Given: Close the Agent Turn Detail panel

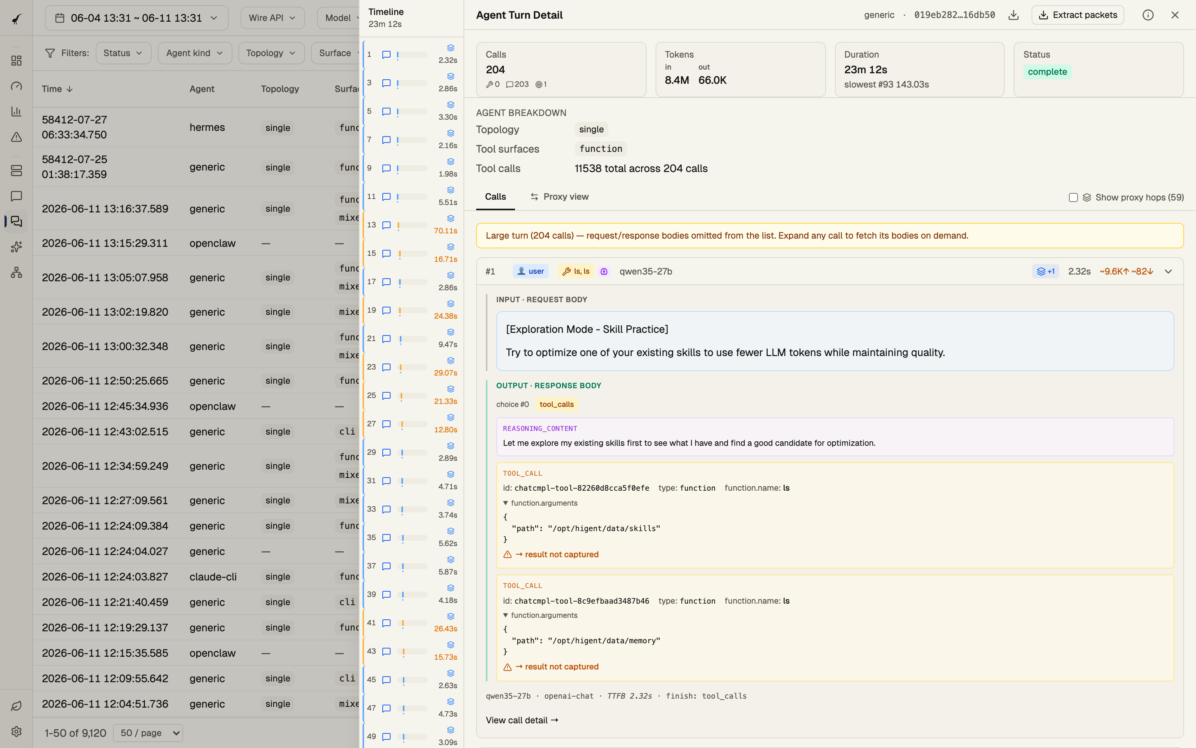Looking at the screenshot, I should (1175, 15).
